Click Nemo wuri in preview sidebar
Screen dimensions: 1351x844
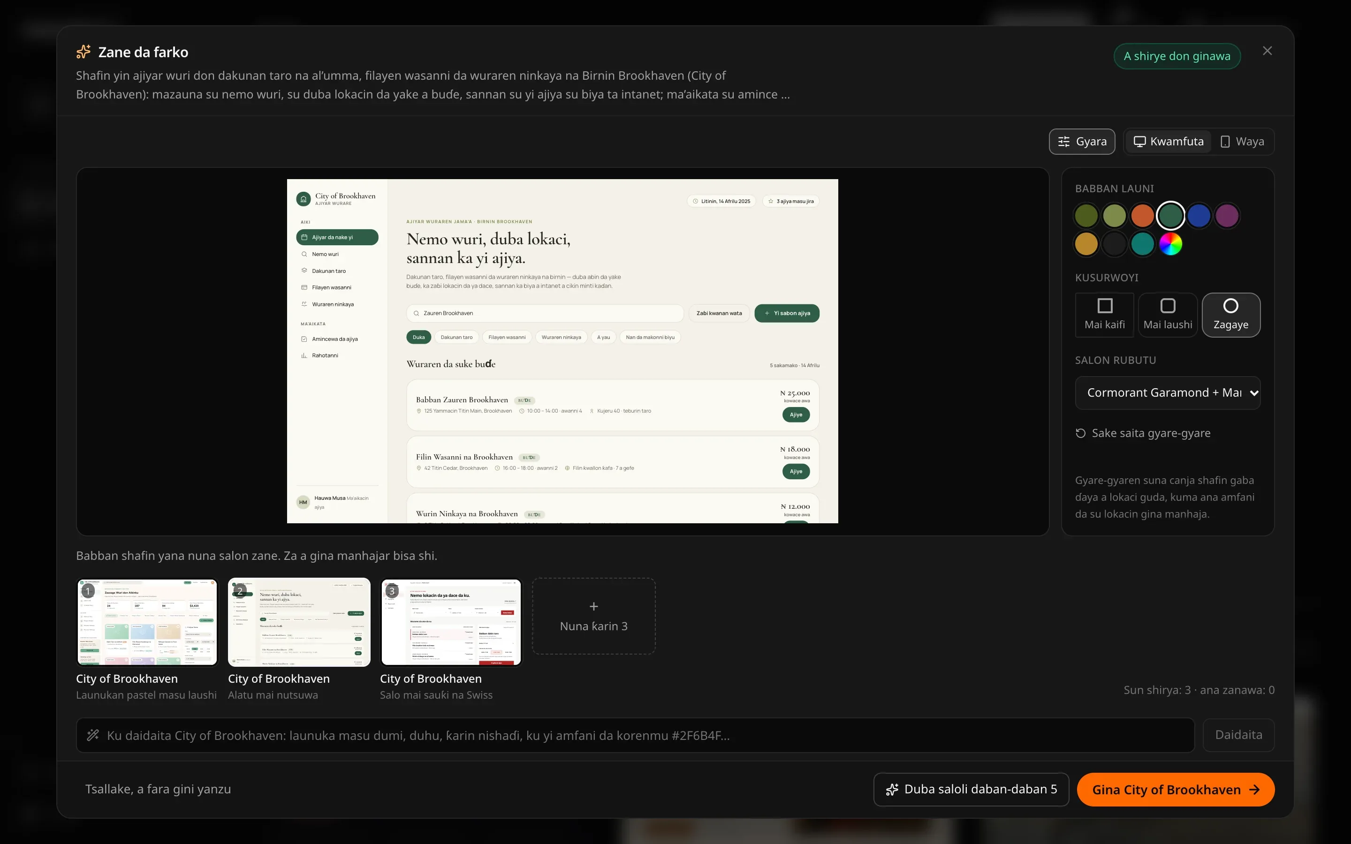[337, 254]
